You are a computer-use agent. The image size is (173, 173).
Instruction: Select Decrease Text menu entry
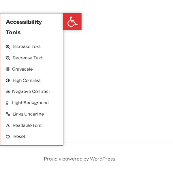[x=27, y=58]
